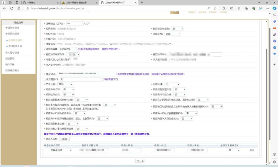Click the 添加 contact button
278x167 pixels.
(x=64, y=139)
